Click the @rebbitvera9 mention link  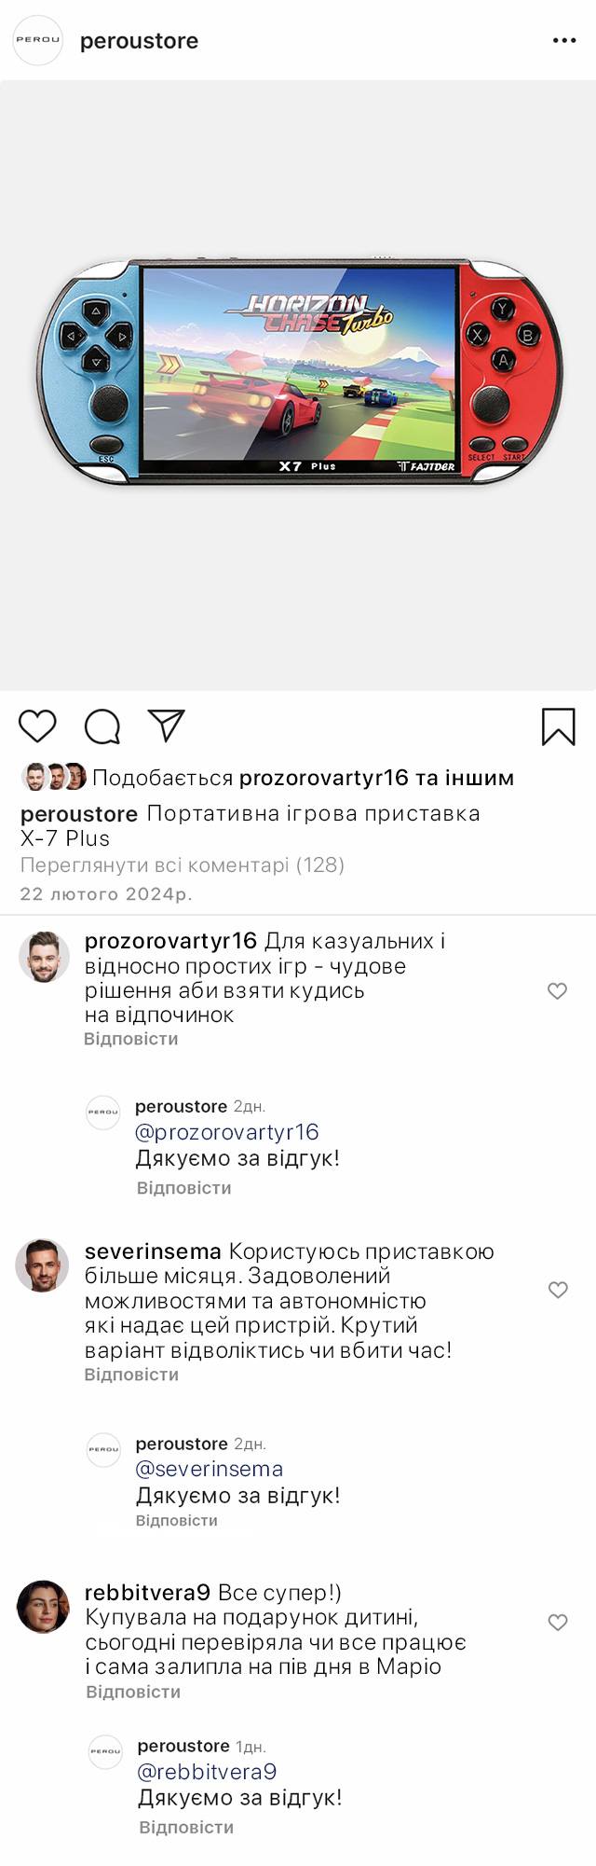coord(207,1772)
